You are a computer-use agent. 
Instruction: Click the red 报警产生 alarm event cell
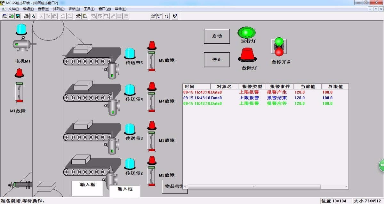click(277, 92)
